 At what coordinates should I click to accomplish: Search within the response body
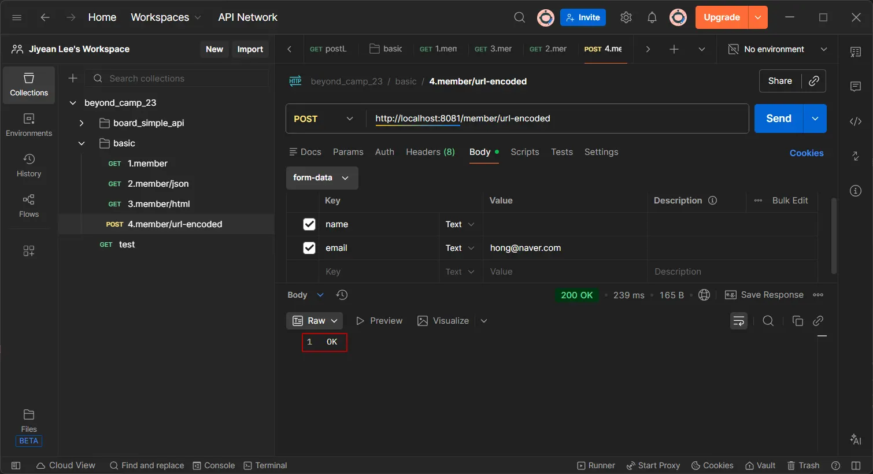[768, 321]
